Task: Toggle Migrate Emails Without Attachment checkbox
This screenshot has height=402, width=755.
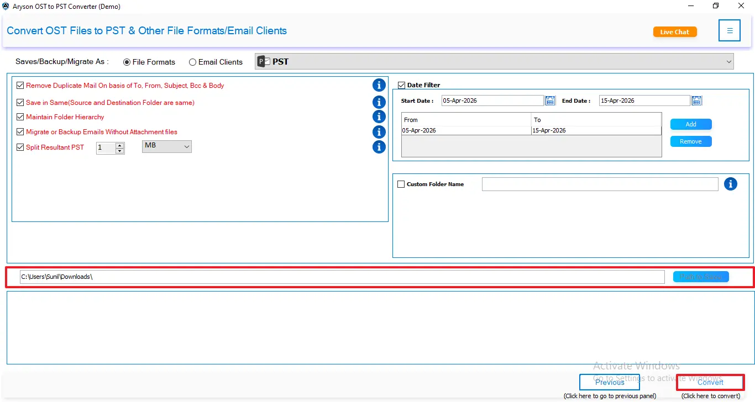Action: point(20,132)
